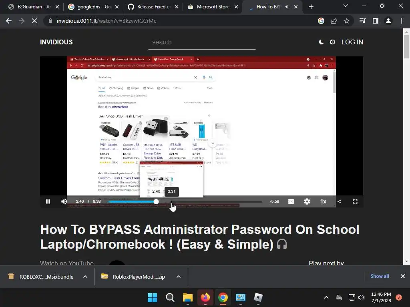Image resolution: width=410 pixels, height=307 pixels.
Task: Show all downloads
Action: [x=380, y=276]
